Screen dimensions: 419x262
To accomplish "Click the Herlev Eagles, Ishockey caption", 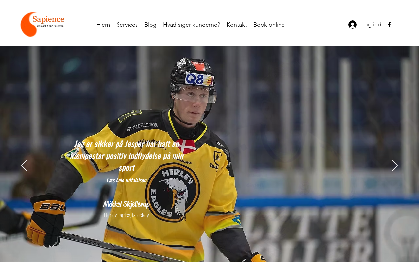I will pyautogui.click(x=126, y=215).
